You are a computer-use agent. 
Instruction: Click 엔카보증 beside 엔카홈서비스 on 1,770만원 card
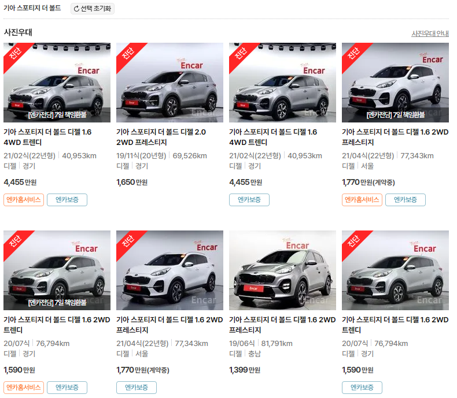(406, 200)
